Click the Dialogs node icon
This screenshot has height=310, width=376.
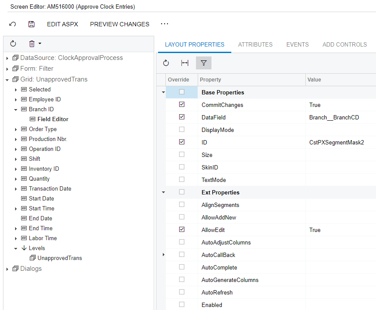pyautogui.click(x=16, y=269)
